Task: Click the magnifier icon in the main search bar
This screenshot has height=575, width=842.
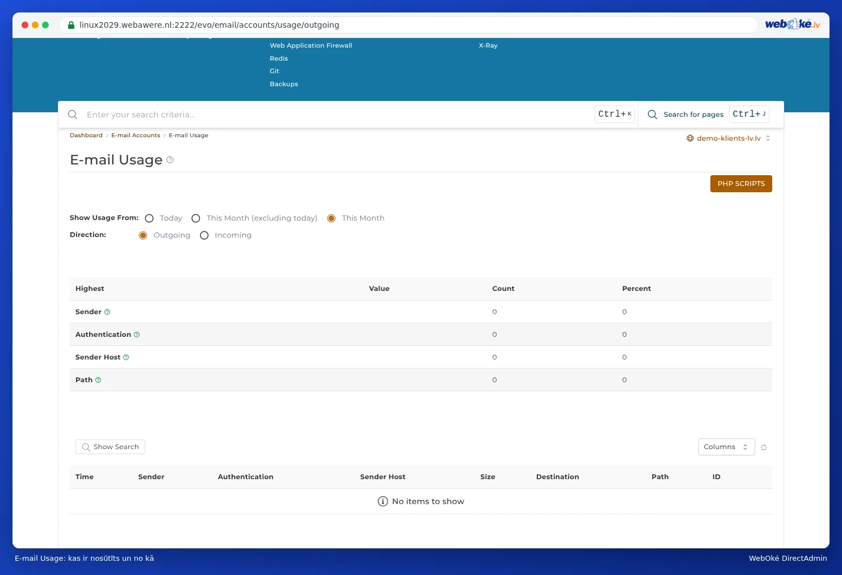Action: tap(73, 115)
